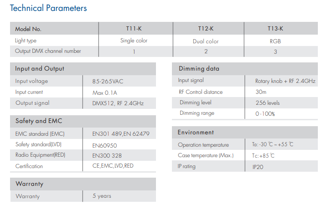Image resolution: width=332 pixels, height=210 pixels.
Task: Select the T12-K model column header
Action: (206, 29)
